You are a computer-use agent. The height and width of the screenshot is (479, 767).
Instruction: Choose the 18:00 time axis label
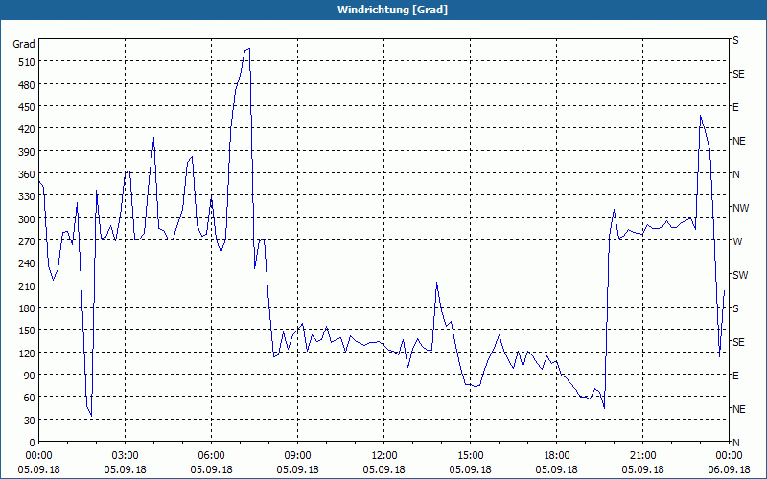click(x=557, y=456)
